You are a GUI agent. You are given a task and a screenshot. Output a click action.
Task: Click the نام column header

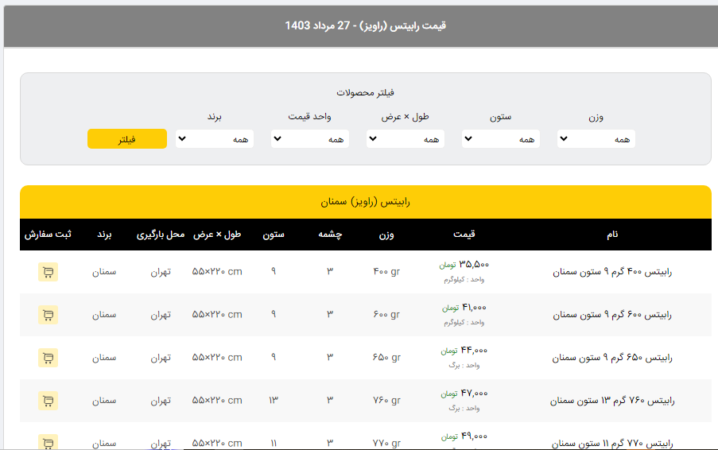pyautogui.click(x=612, y=235)
